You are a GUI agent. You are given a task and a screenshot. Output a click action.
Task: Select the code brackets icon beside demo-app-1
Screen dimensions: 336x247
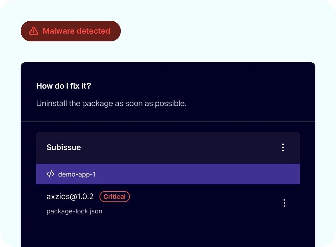tap(50, 174)
